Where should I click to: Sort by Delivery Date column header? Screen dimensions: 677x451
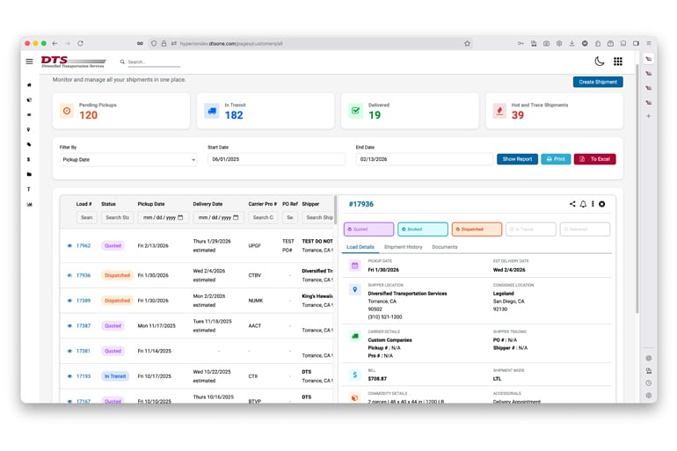click(207, 204)
